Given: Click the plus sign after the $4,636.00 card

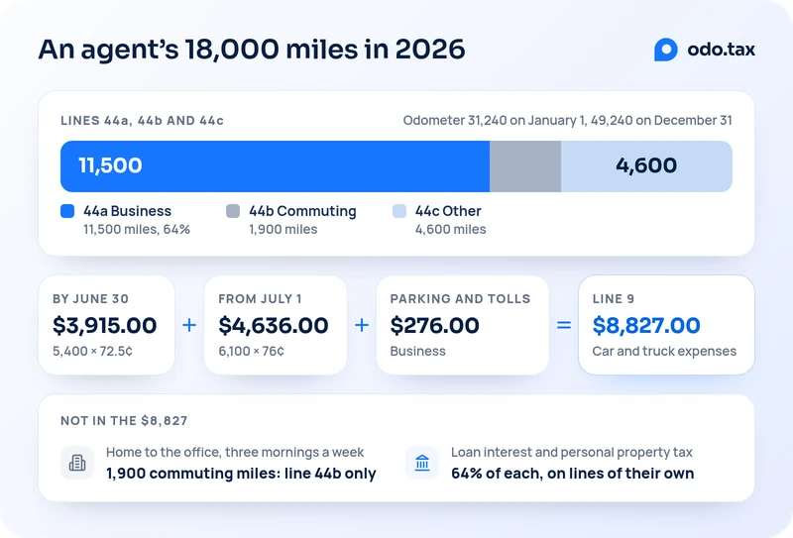Looking at the screenshot, I should point(362,325).
